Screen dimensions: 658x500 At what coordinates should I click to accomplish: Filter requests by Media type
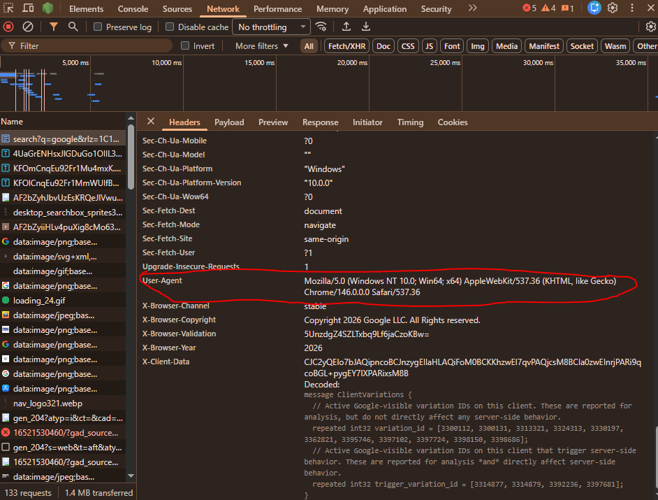click(x=506, y=46)
